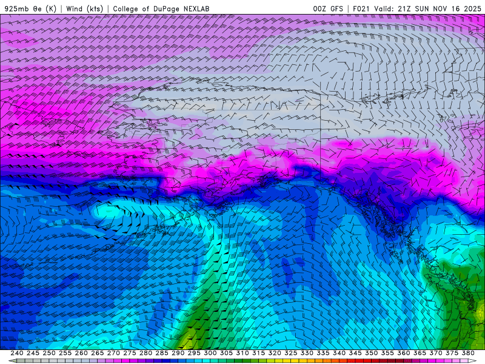The image size is (485, 364).
Task: Click the 335 value on the color scale
Action: pyautogui.click(x=323, y=353)
